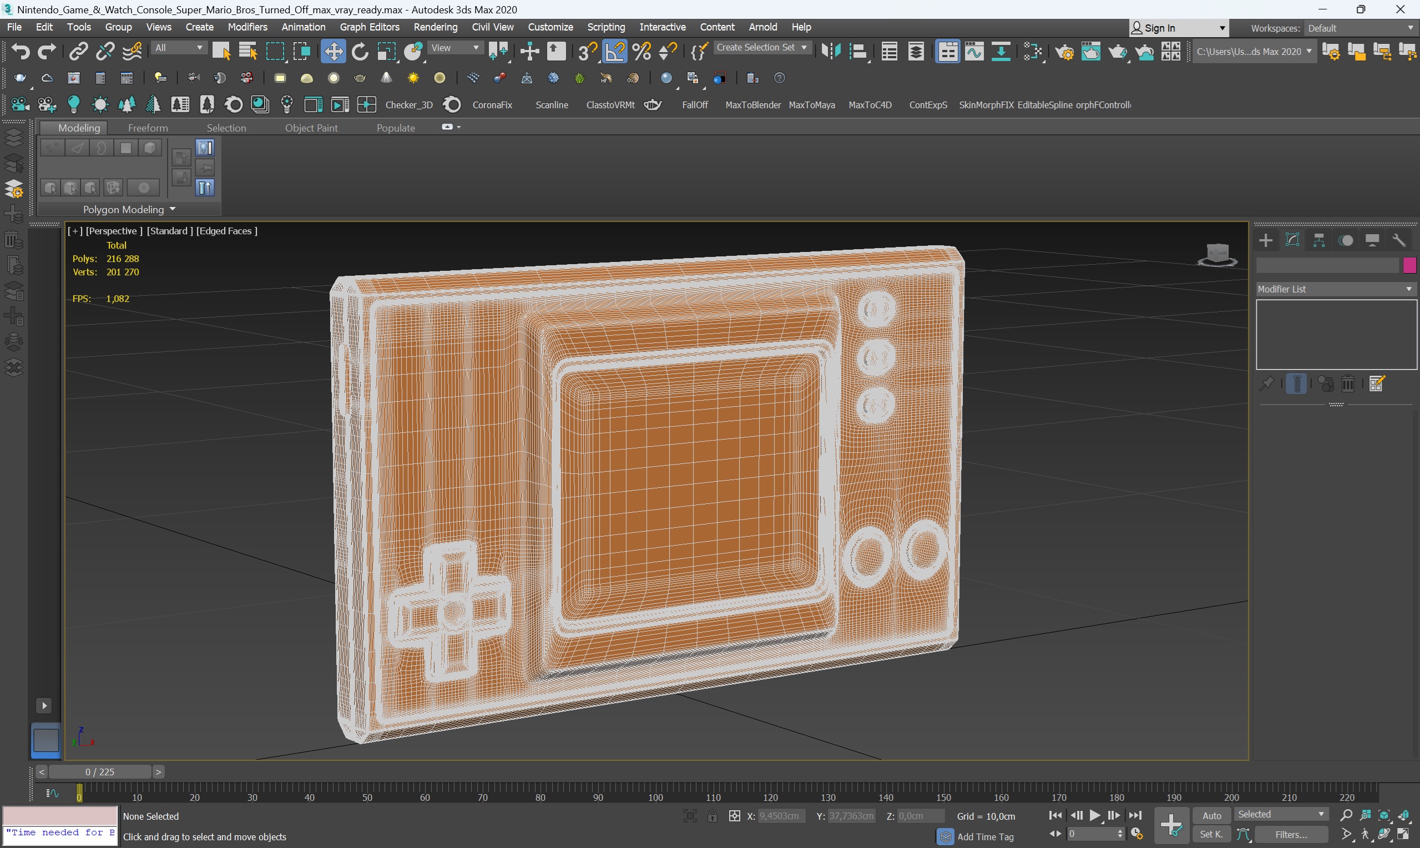
Task: Open the project path dropdown
Action: [x=1254, y=52]
